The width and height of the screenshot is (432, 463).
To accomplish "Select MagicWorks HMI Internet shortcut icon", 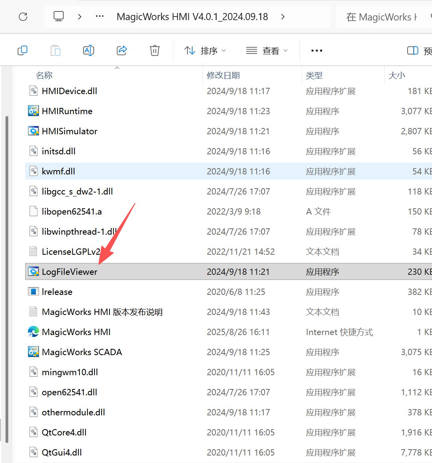I will [x=33, y=332].
